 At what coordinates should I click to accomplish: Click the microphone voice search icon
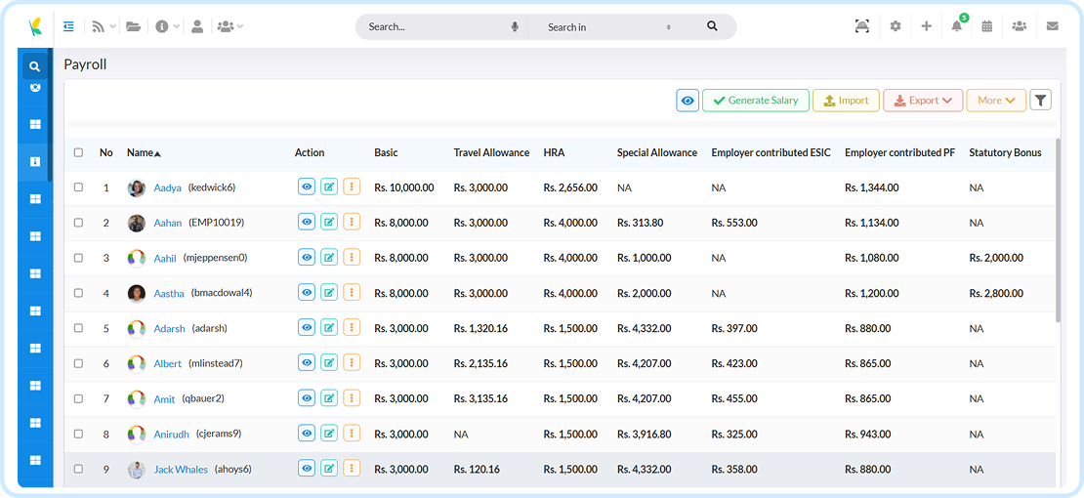coord(515,27)
